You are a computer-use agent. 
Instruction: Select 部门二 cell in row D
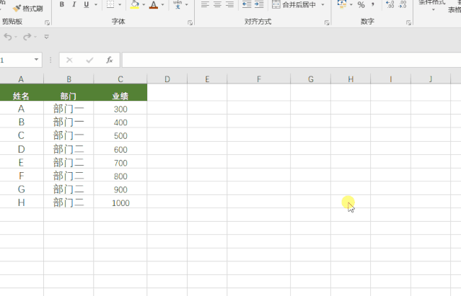(69, 148)
